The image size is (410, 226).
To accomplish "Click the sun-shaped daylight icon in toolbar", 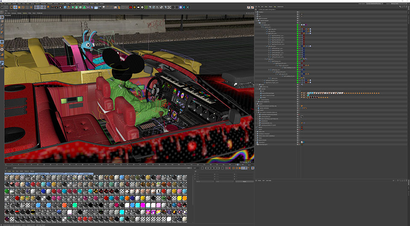I will click(x=135, y=7).
